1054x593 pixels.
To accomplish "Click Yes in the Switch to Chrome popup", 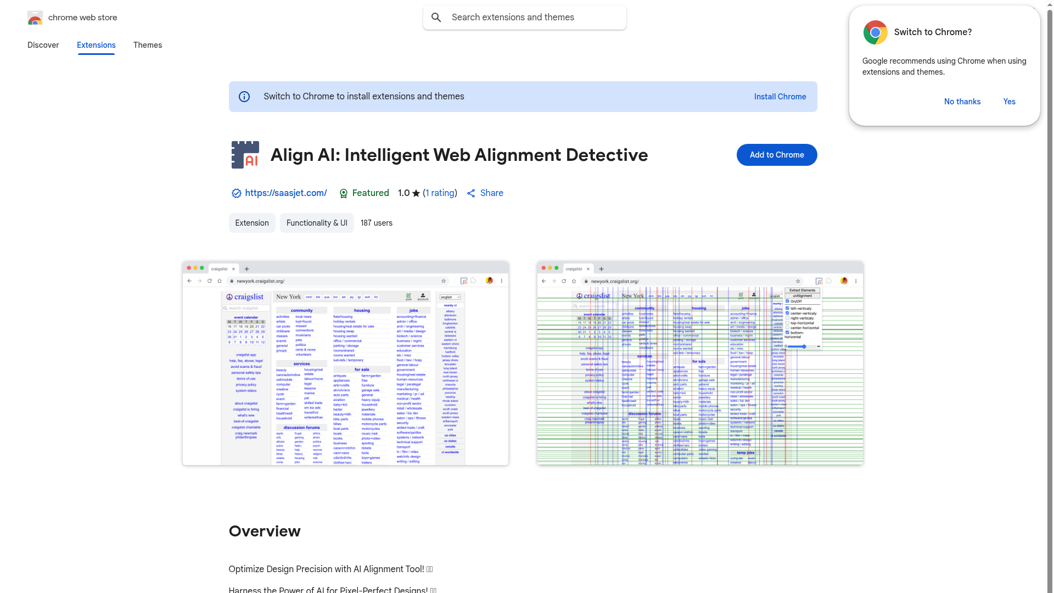I will (1010, 102).
